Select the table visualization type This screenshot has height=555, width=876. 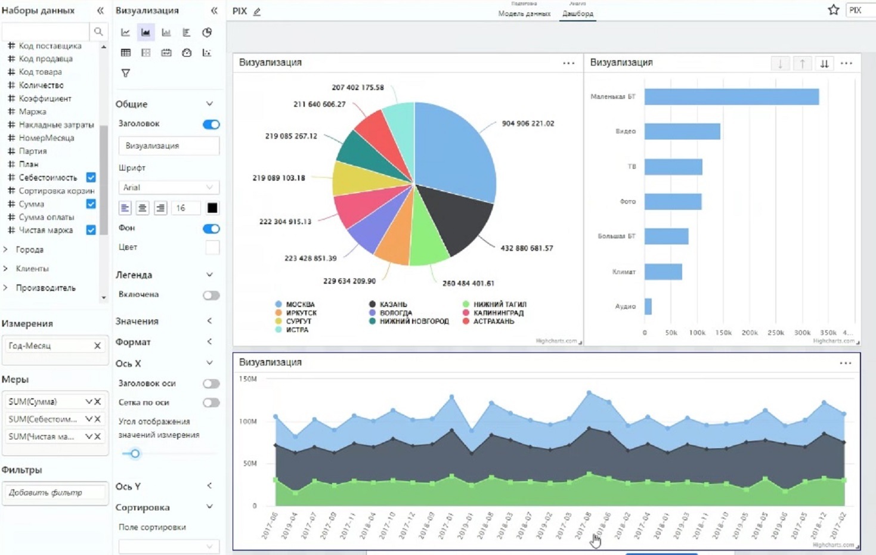[125, 52]
